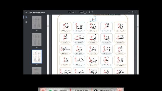Image resolution: width=162 pixels, height=91 pixels.
Task: Click the document vertical scrollbar thumb
Action: (138, 27)
